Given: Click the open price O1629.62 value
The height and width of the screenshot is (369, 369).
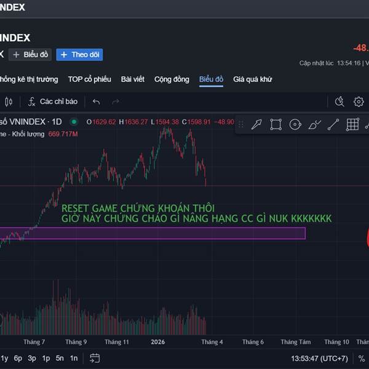Looking at the screenshot, I should pyautogui.click(x=101, y=122).
